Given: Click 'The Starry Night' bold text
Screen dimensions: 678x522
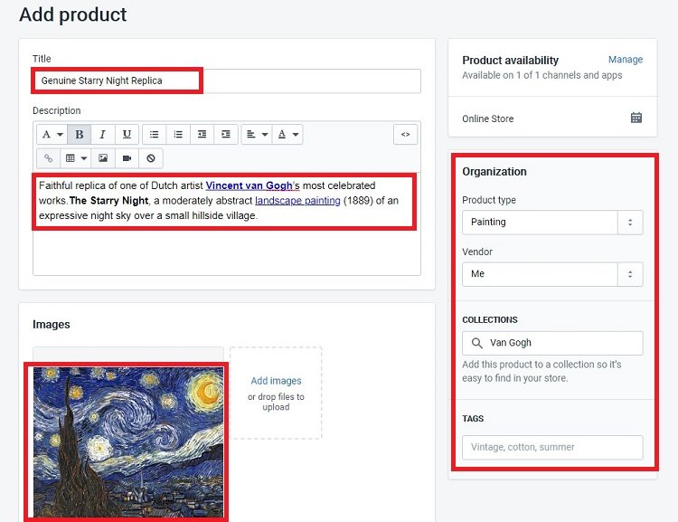Looking at the screenshot, I should pos(109,201).
